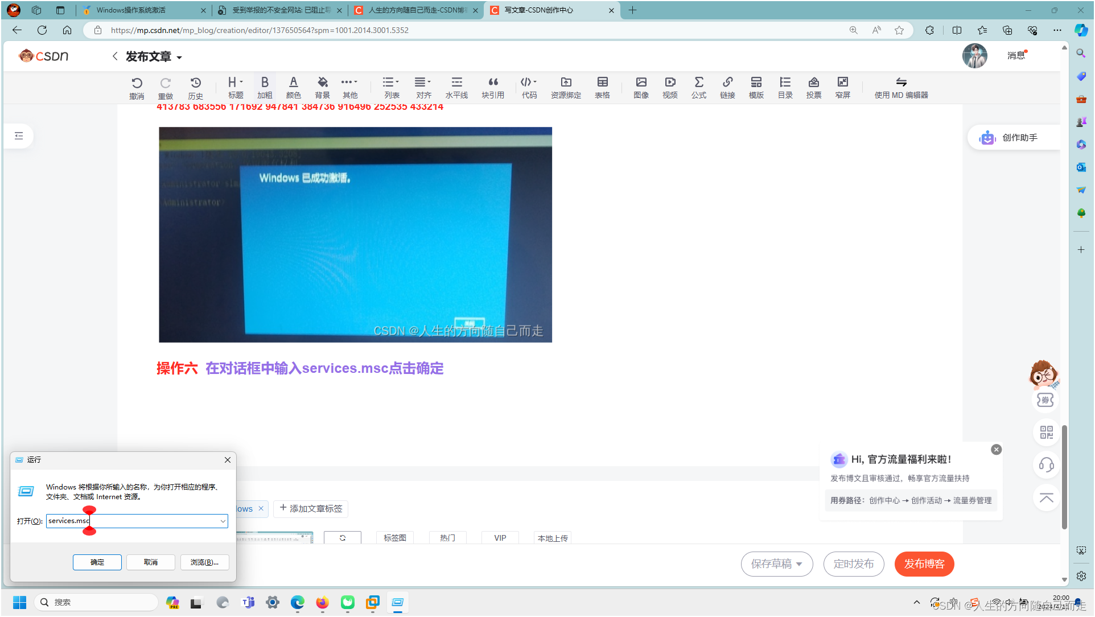Insert a poll (投票)

tap(814, 88)
